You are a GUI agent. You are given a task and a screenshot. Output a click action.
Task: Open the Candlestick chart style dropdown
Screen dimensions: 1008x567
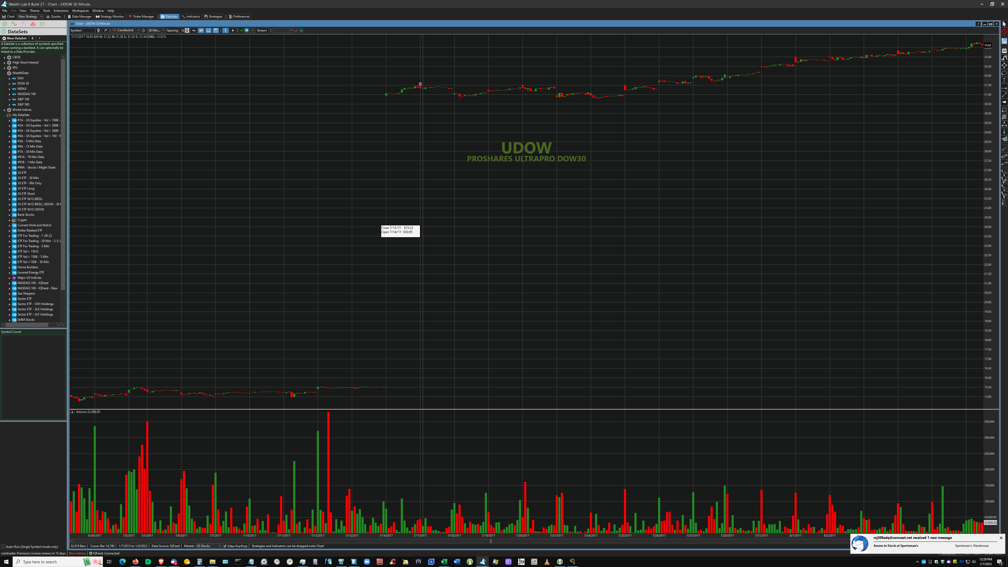(126, 30)
